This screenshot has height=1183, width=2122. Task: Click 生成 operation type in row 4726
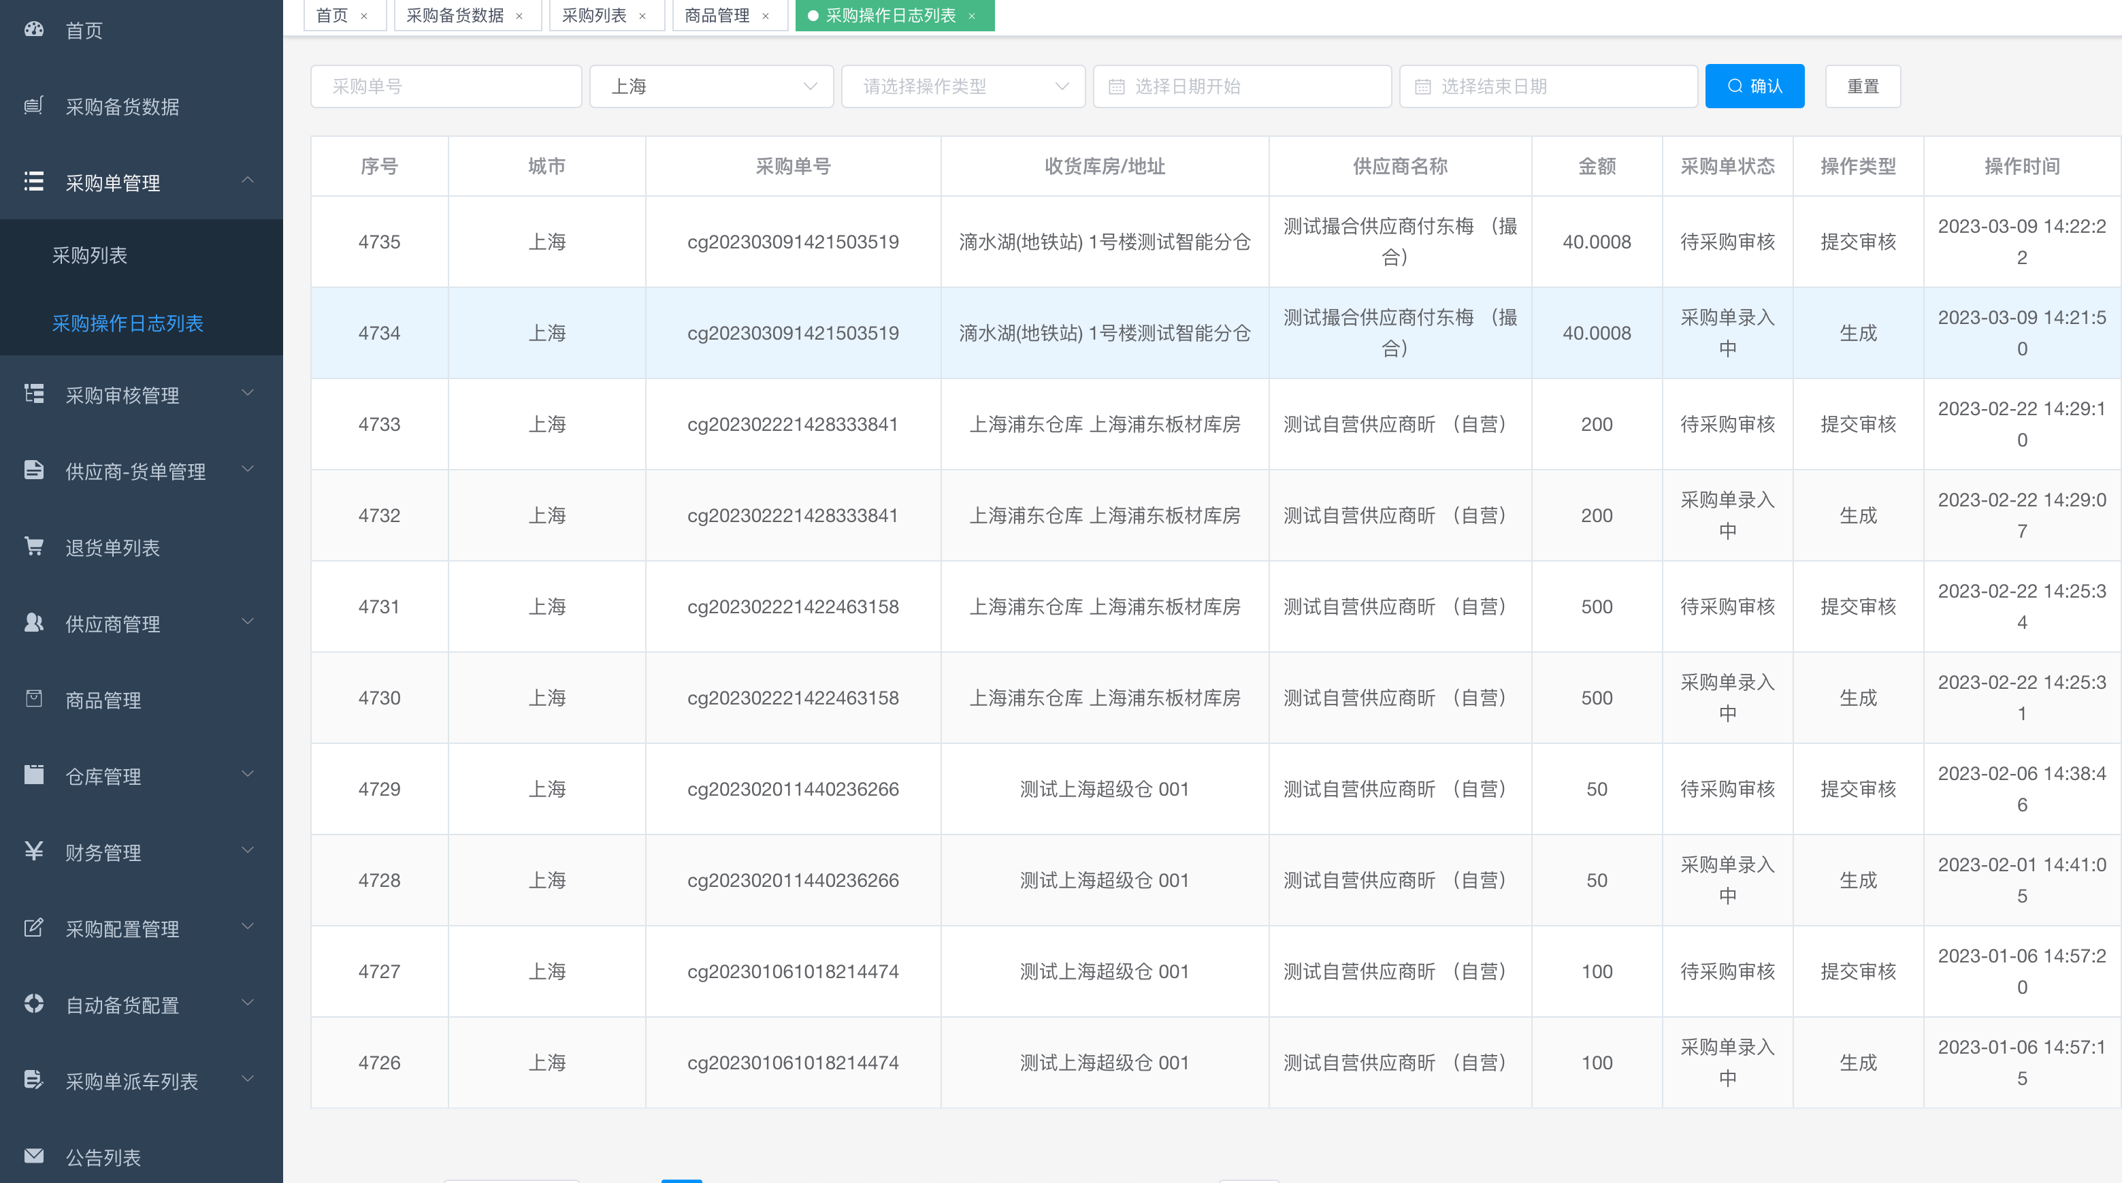(x=1859, y=1064)
